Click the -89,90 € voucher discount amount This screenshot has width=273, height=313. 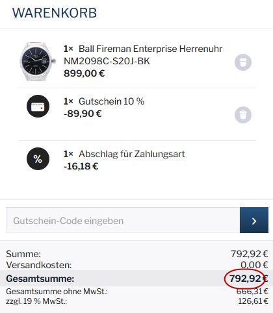(x=83, y=114)
